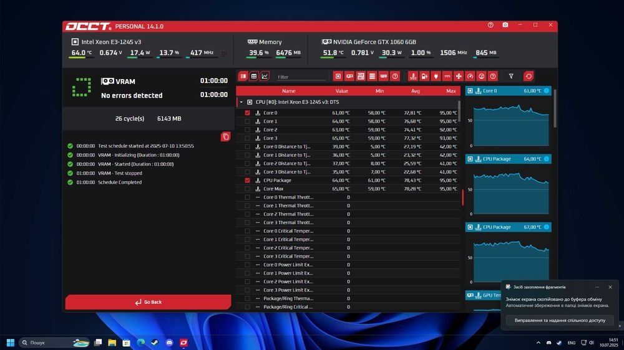Open Discord from the taskbar
The width and height of the screenshot is (624, 350).
(x=169, y=343)
